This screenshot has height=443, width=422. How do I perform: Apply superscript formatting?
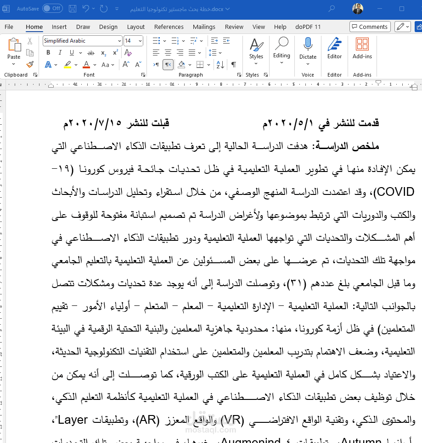[x=115, y=53]
